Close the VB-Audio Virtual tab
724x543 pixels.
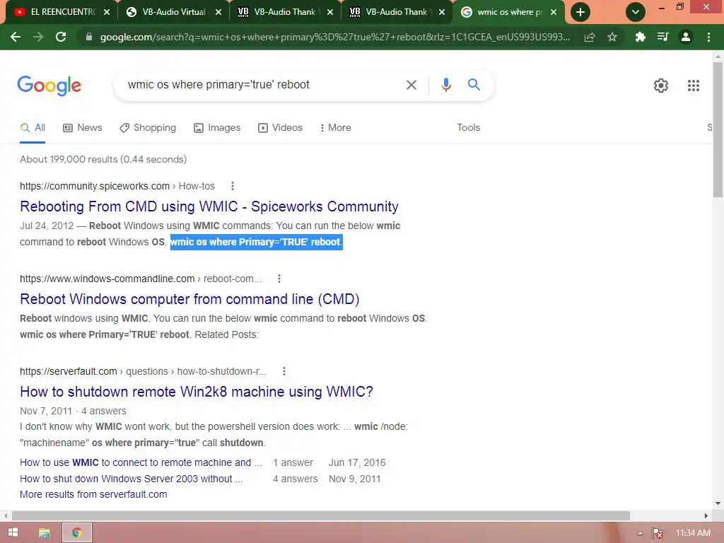218,12
